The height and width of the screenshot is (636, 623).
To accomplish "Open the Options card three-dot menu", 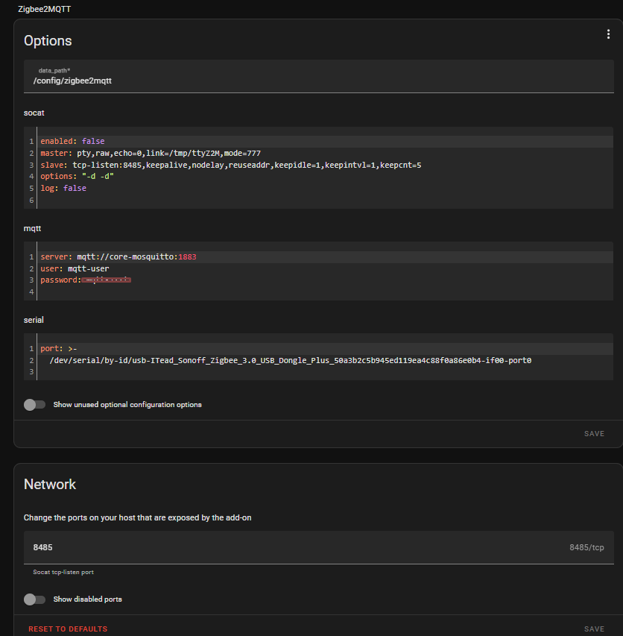I will click(x=608, y=34).
